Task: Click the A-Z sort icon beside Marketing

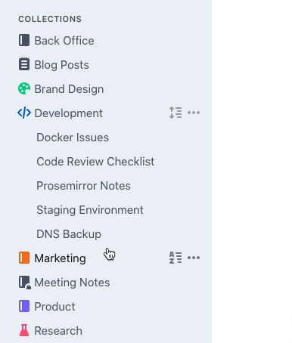Action: pos(176,258)
